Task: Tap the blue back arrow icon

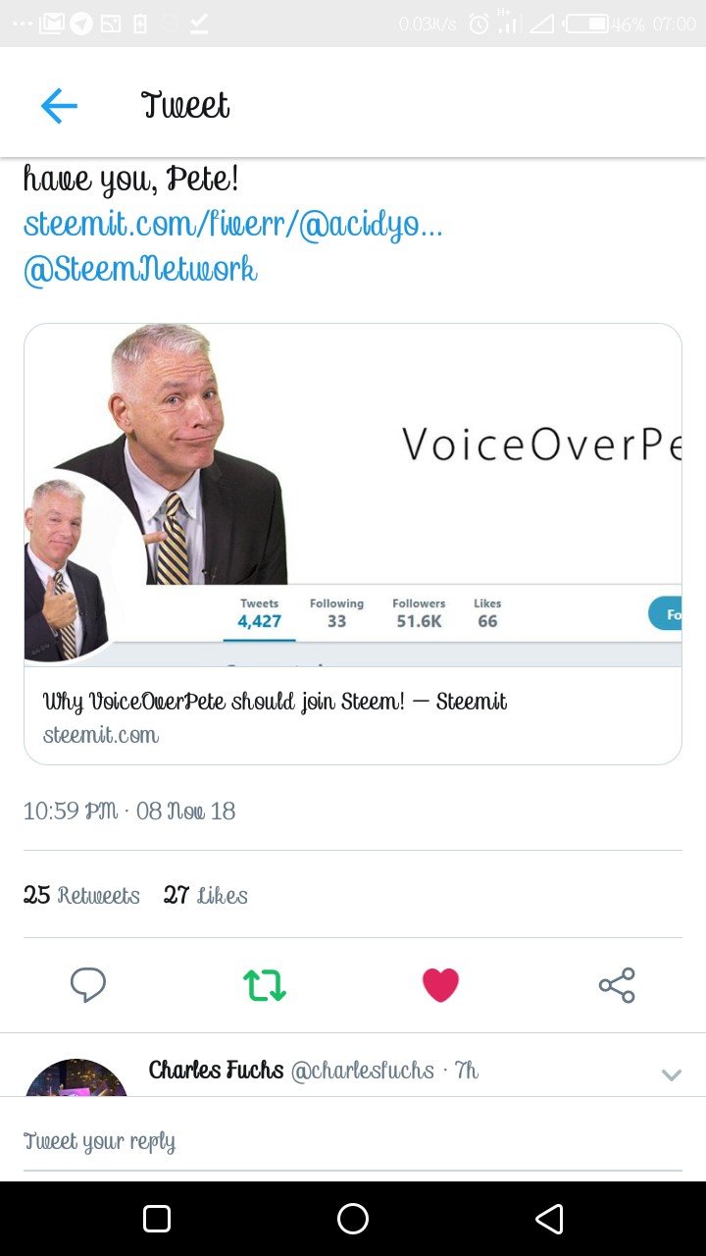Action: pyautogui.click(x=59, y=105)
